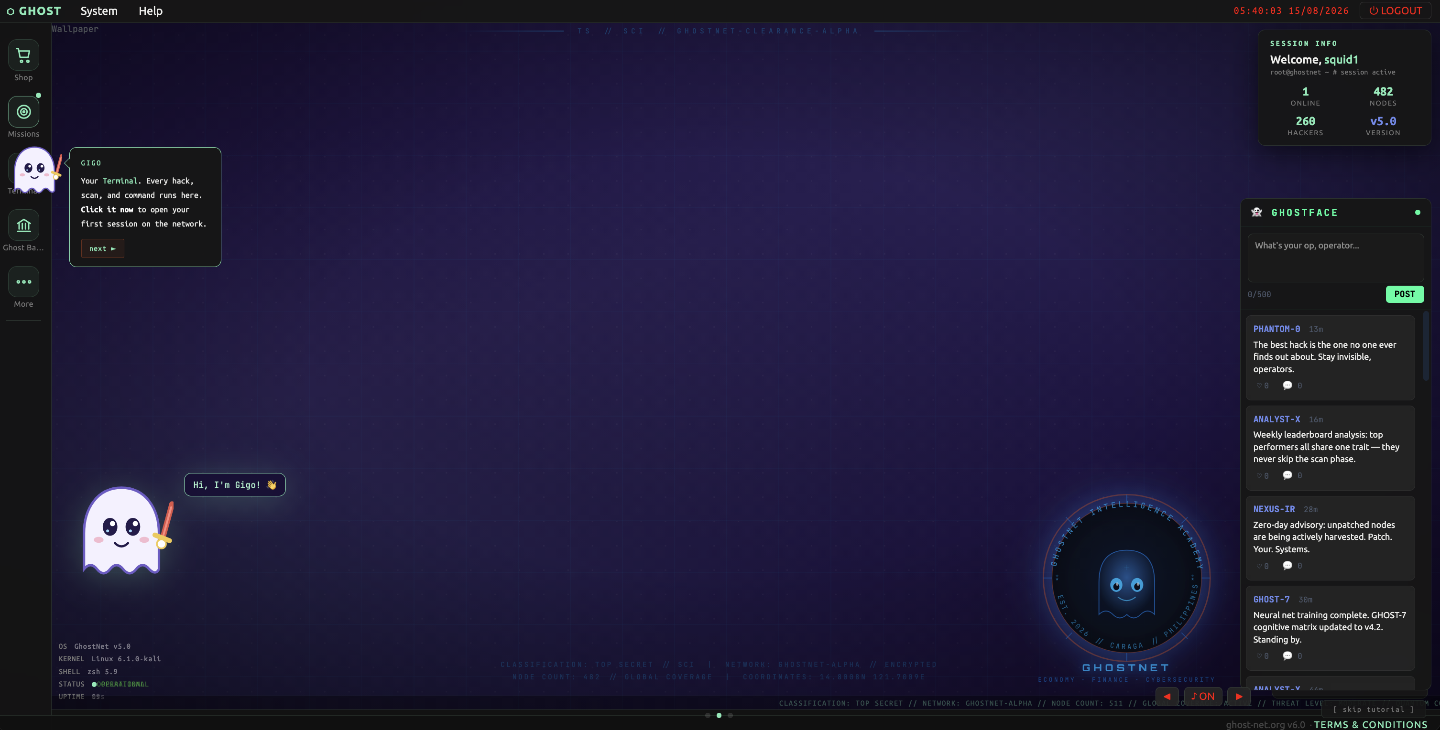Open comments on the NEXUS-IR post

1292,566
